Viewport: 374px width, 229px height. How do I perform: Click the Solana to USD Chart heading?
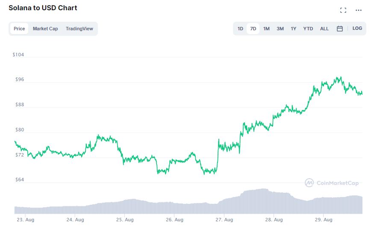click(43, 8)
